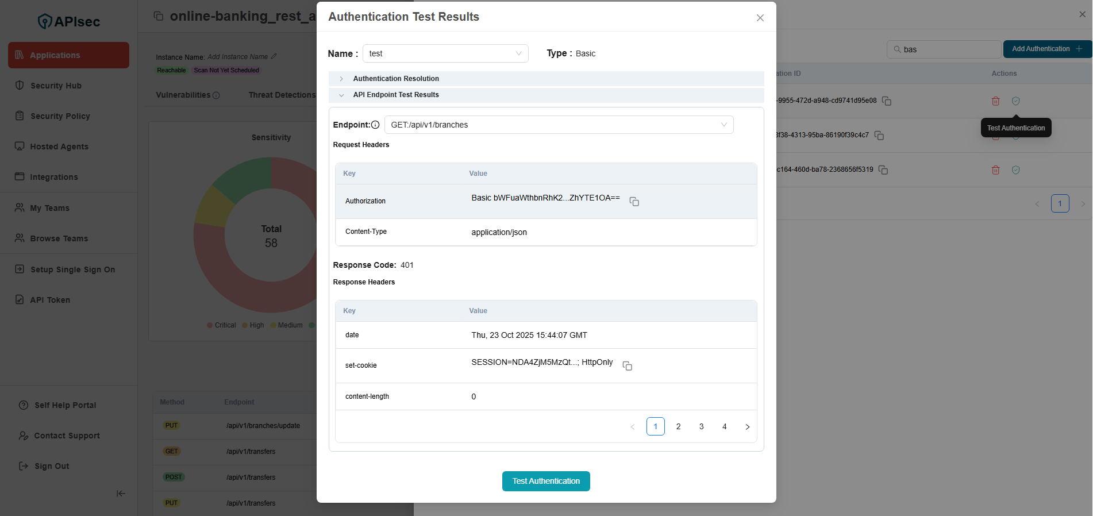Go to page 2 of response headers
Screen dimensions: 1093x516
pyautogui.click(x=678, y=426)
